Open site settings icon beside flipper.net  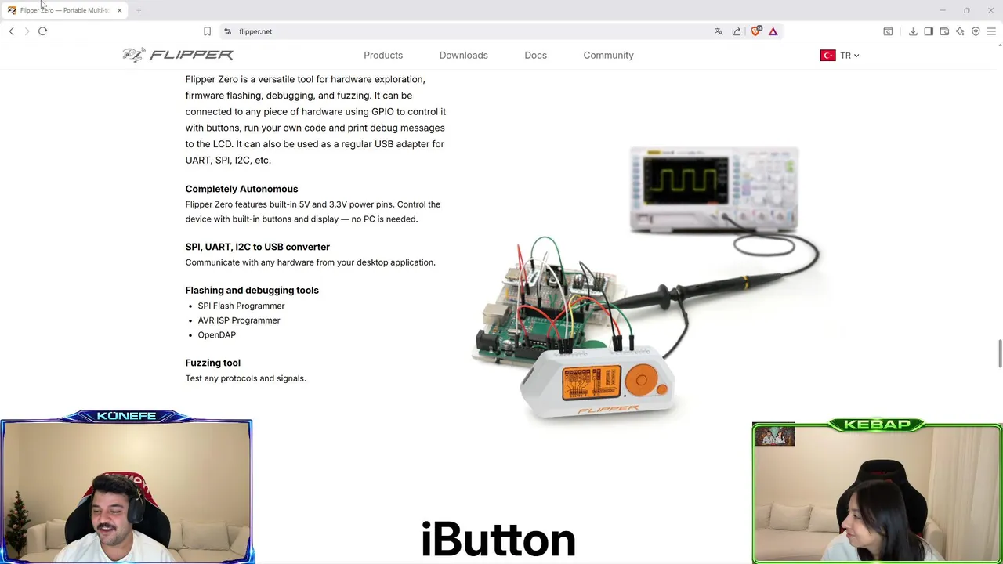(x=227, y=31)
